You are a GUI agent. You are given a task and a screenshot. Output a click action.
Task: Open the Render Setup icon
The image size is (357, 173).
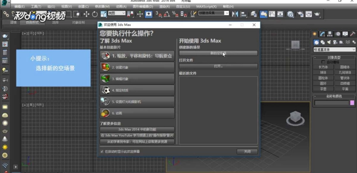[x=300, y=14]
